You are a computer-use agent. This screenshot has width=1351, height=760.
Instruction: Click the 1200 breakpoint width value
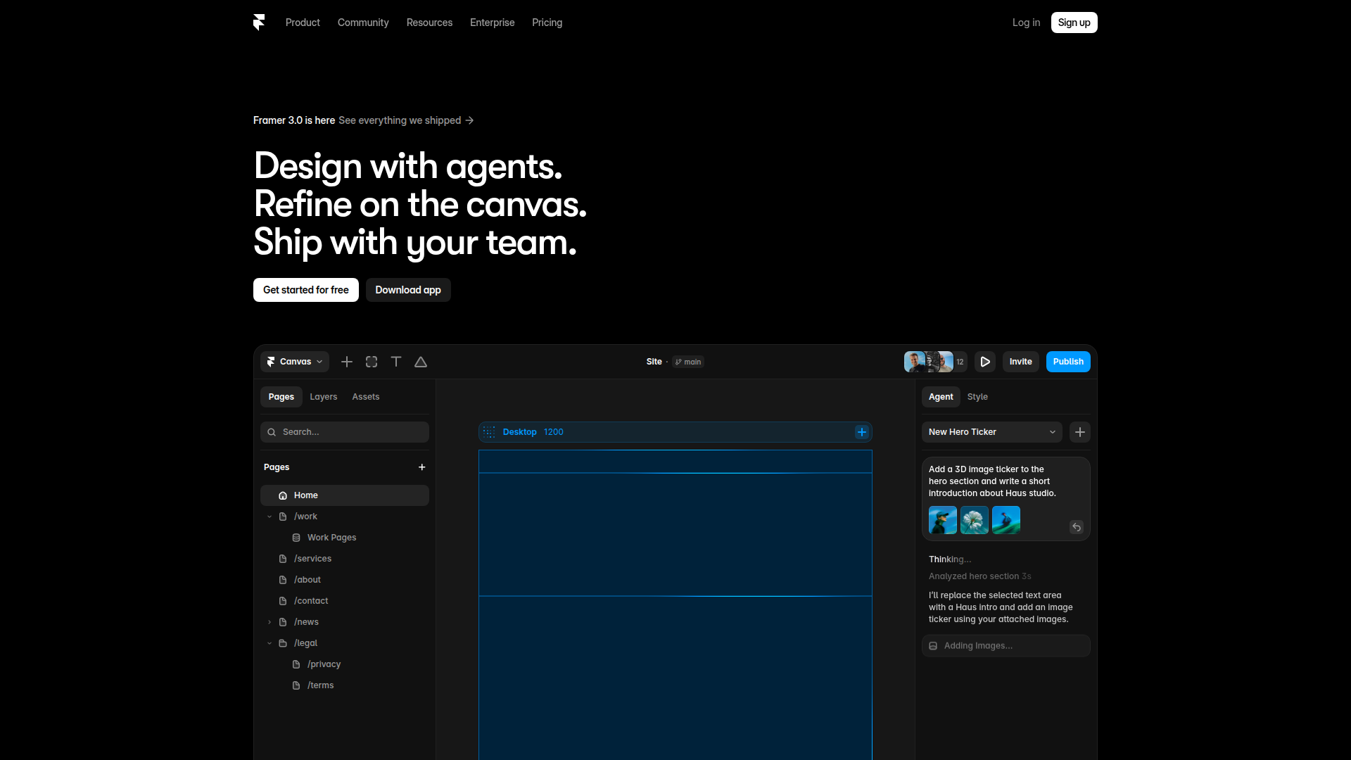pyautogui.click(x=553, y=432)
